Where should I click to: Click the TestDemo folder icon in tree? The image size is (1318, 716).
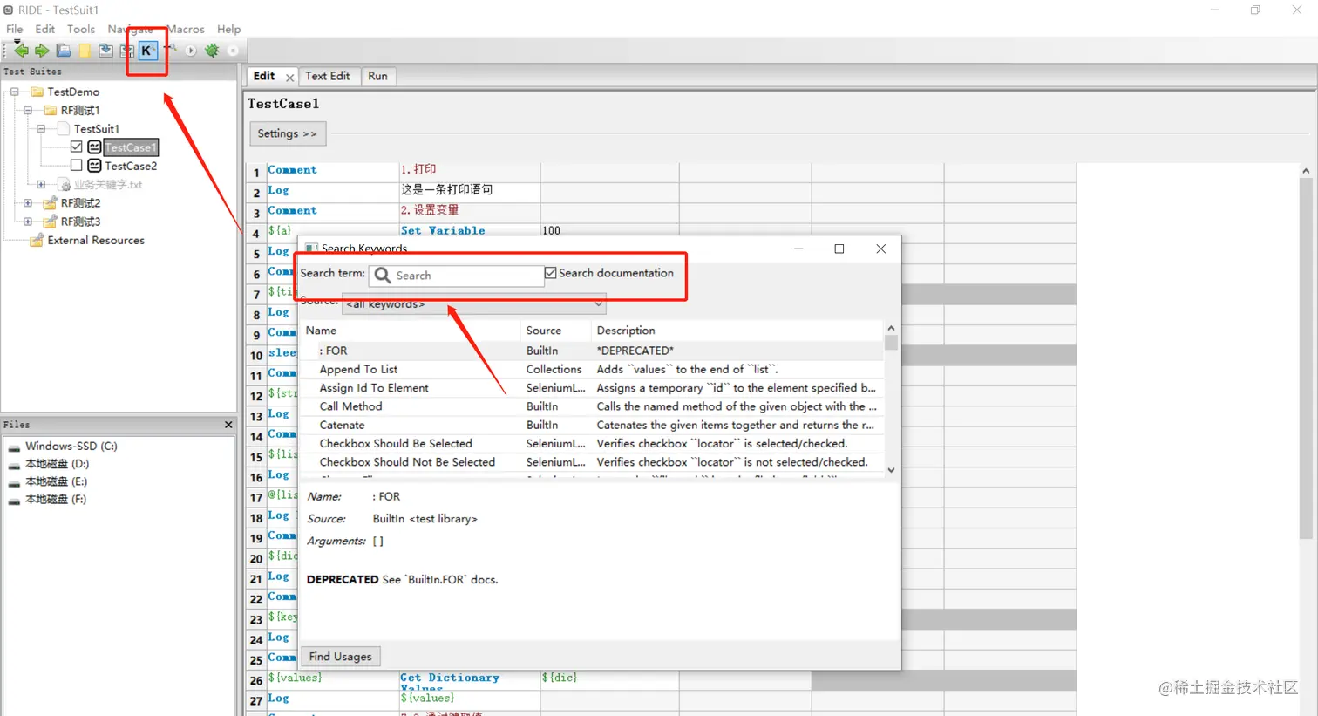click(x=37, y=92)
